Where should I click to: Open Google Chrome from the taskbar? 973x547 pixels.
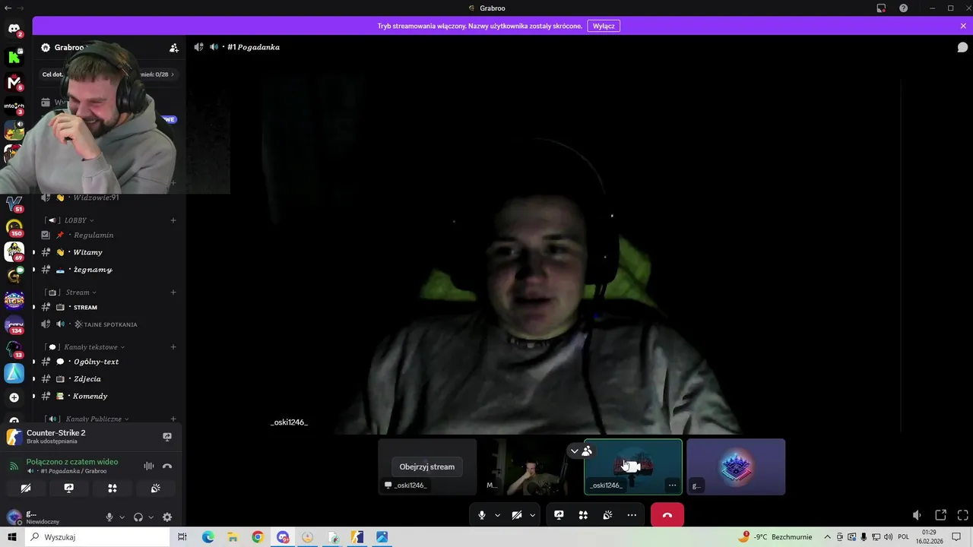[x=258, y=537]
